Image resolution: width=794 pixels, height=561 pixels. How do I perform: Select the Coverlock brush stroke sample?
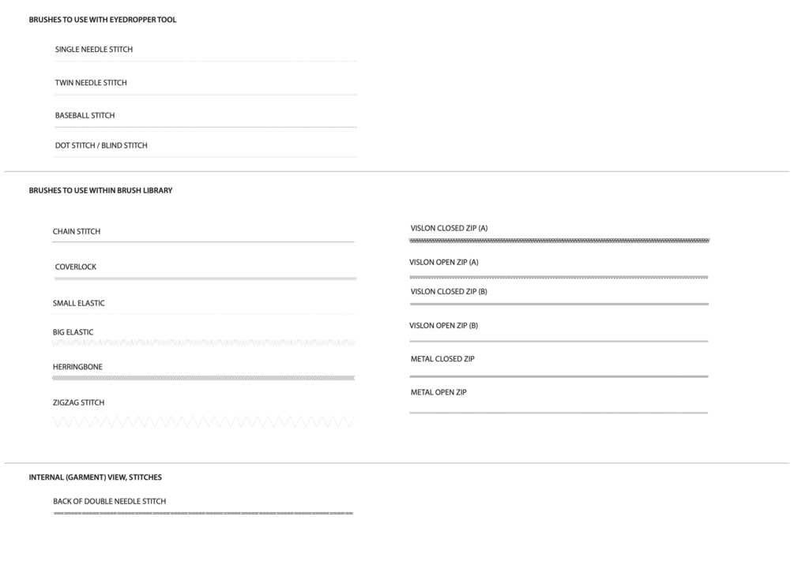coord(205,279)
